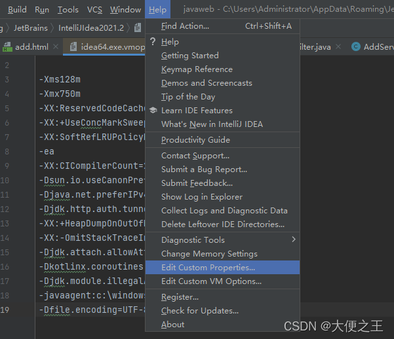
Task: Click the Learn IDE Features graduation cap icon
Action: point(153,110)
